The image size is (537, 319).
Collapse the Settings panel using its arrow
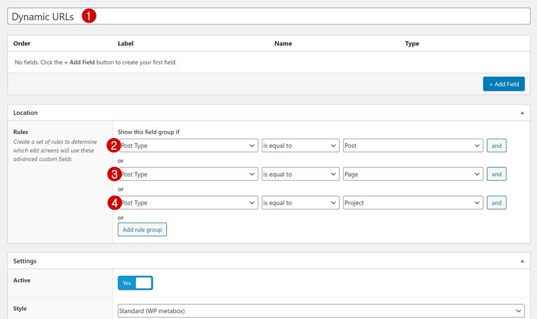click(522, 261)
